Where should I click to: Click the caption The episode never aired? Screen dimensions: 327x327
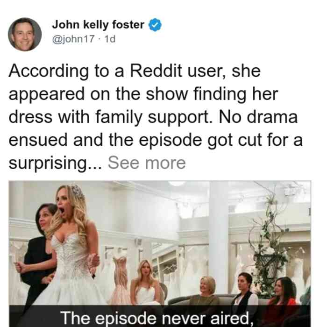[x=157, y=318]
